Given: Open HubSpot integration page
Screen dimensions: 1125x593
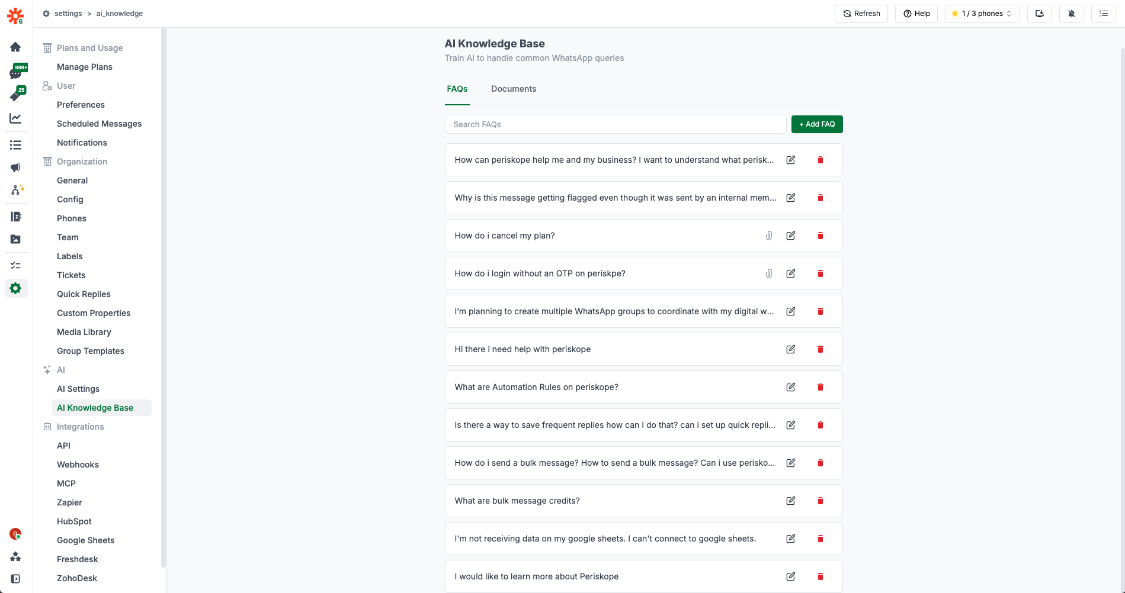Looking at the screenshot, I should (74, 521).
